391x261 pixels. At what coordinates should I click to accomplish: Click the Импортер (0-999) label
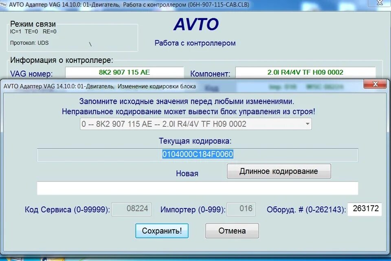[193, 210]
